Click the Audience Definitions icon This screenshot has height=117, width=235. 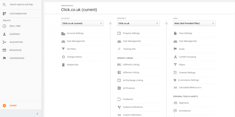(119, 107)
